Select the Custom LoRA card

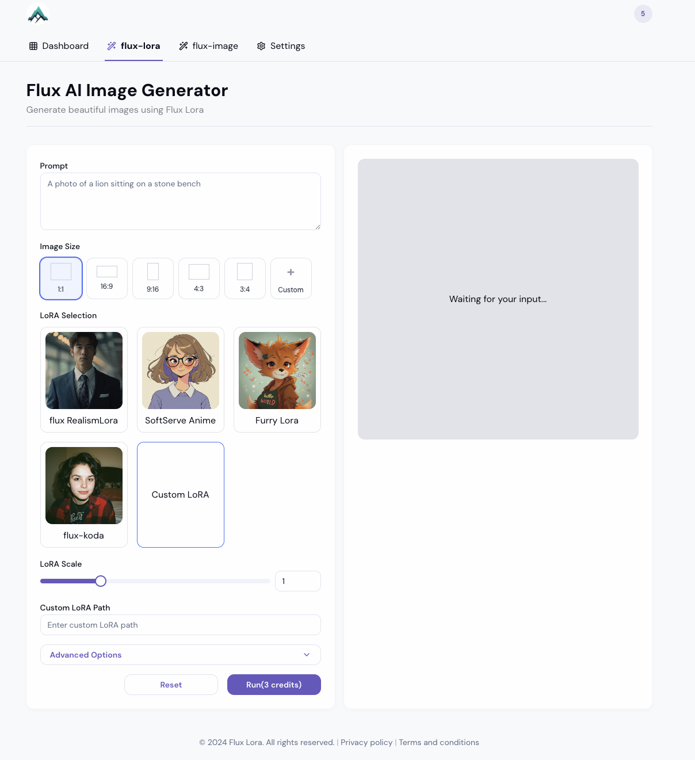point(180,495)
